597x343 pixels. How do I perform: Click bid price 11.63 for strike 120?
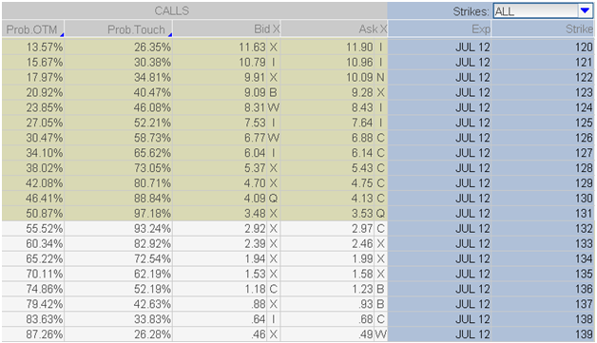[252, 48]
